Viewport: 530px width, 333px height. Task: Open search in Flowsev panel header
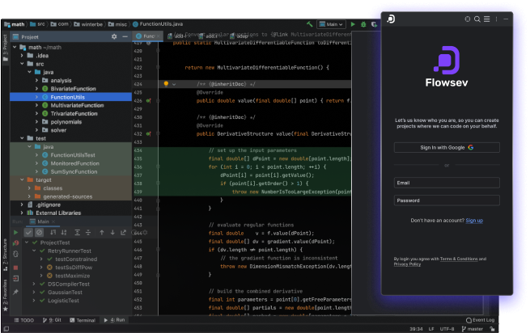477,19
